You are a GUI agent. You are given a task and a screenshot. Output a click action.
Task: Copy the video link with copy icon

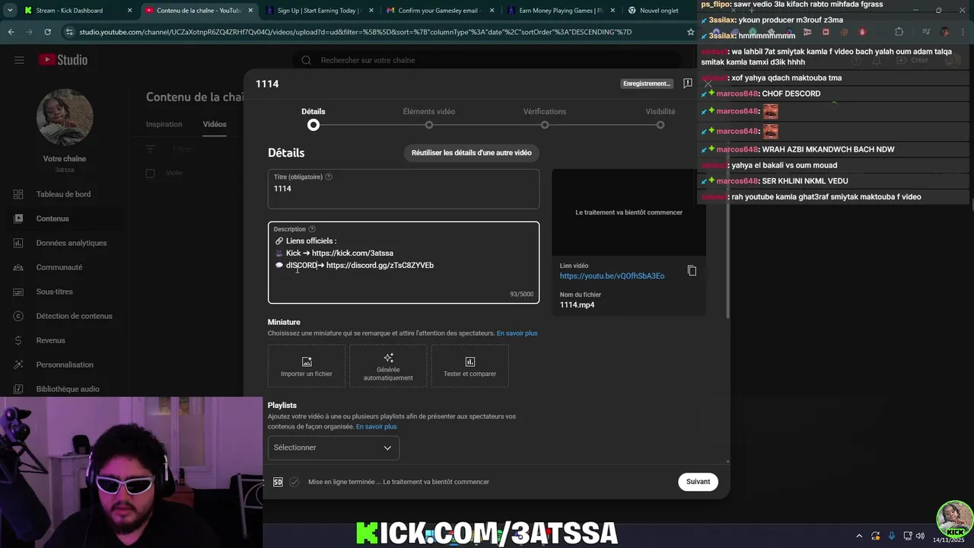692,271
